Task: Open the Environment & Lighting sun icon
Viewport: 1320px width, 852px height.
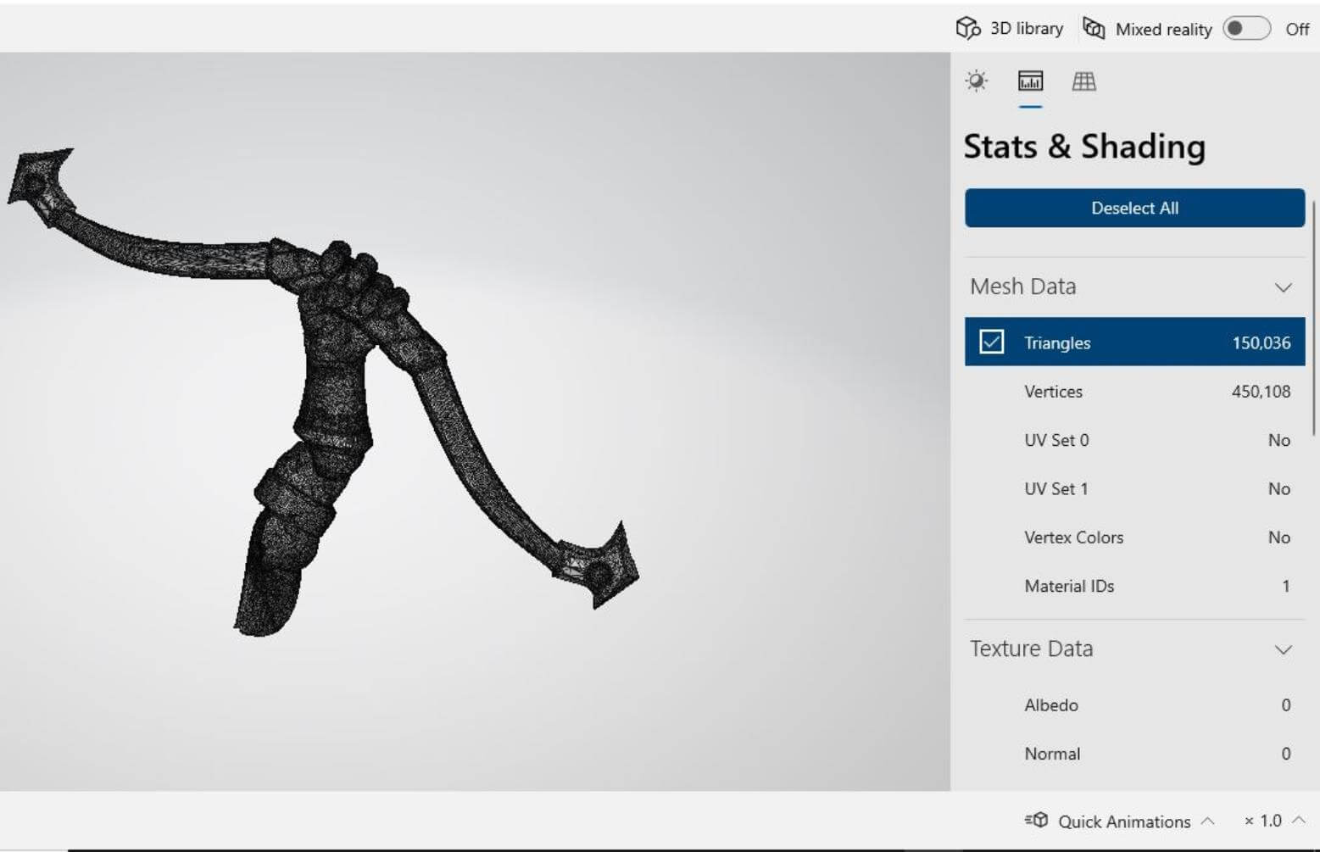Action: click(977, 81)
